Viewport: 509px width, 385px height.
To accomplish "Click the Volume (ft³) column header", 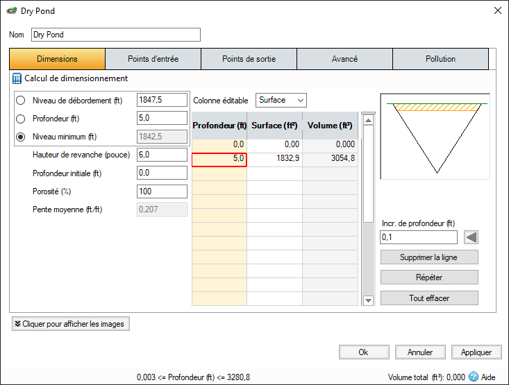I will click(330, 126).
